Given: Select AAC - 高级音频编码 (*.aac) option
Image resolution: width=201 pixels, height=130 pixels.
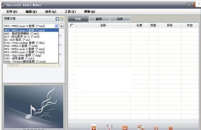Looking at the screenshot, I should click(x=31, y=34).
